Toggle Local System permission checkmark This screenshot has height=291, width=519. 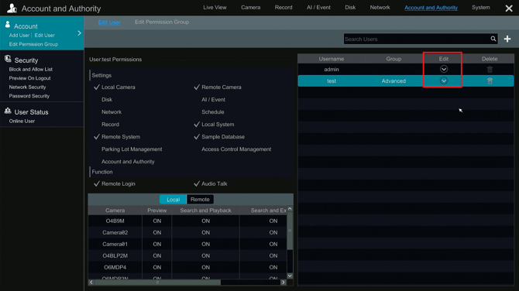tap(197, 125)
